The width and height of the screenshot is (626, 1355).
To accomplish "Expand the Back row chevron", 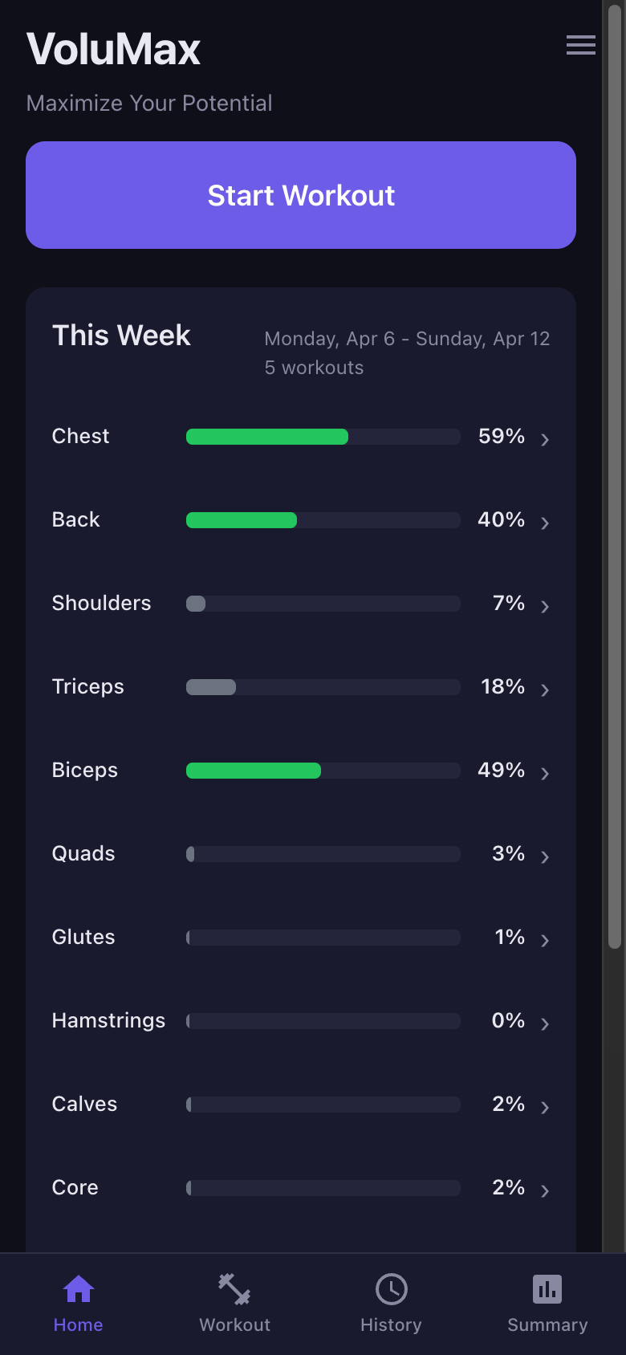I will click(545, 523).
